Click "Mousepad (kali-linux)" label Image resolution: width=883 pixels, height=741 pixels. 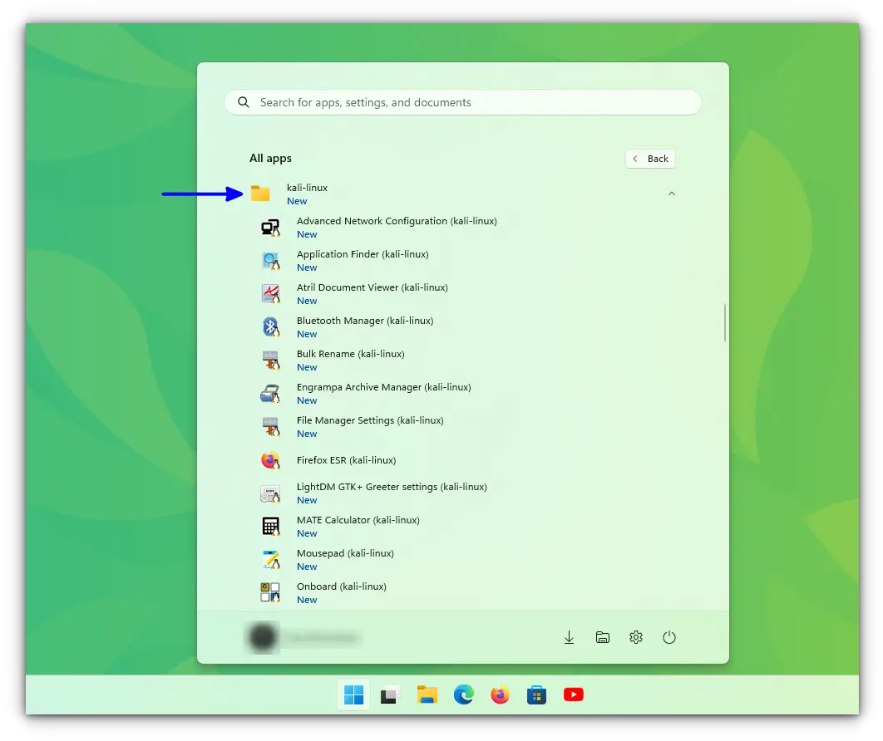[x=345, y=553]
